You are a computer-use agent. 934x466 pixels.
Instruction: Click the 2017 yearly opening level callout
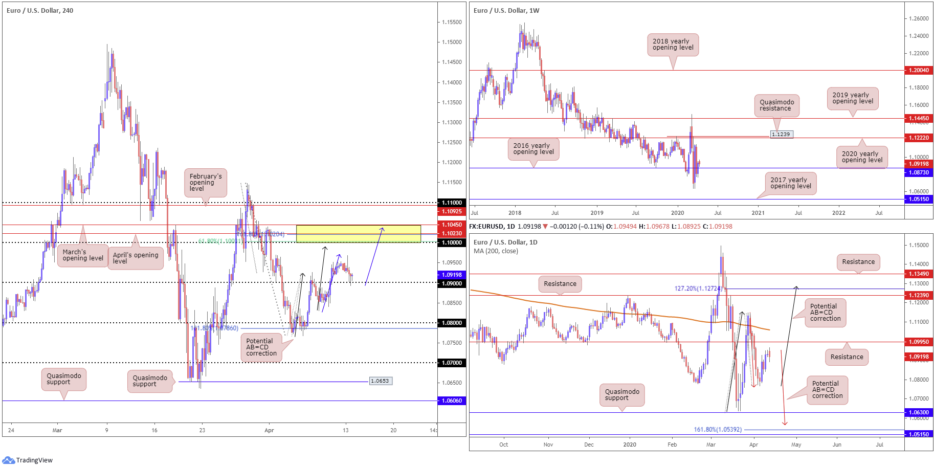point(791,183)
